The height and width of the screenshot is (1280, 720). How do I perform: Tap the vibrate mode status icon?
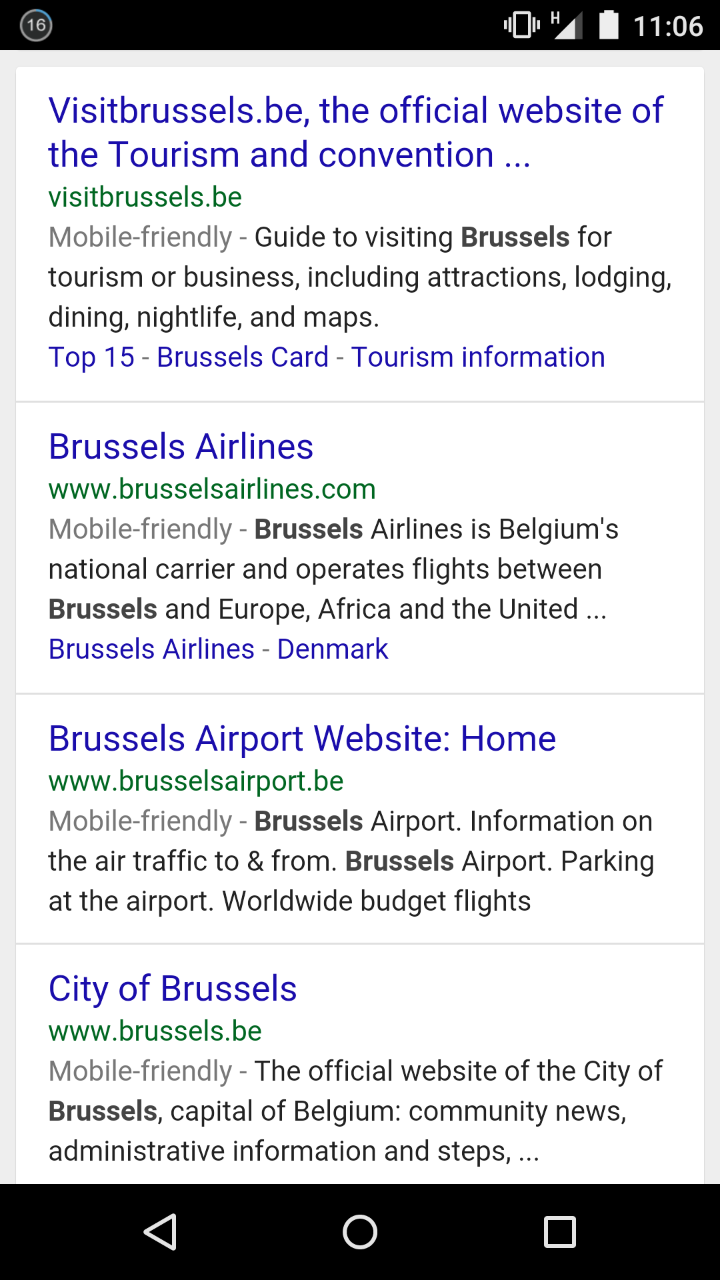[521, 25]
